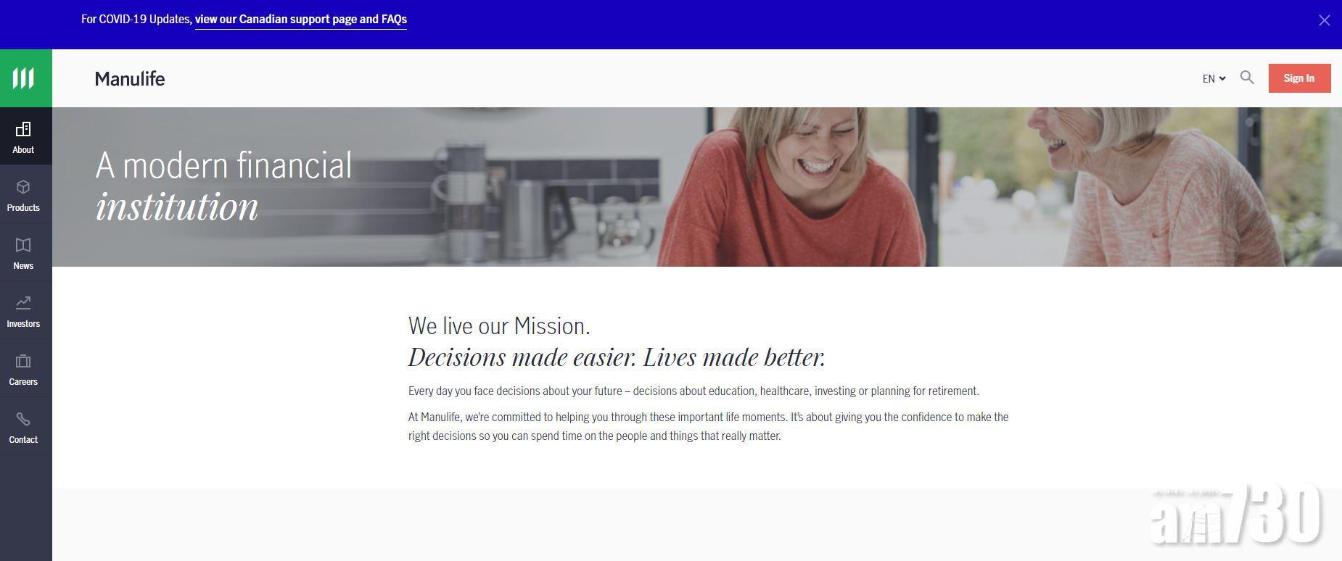Click the Manulife wordmark in header
The width and height of the screenshot is (1342, 561).
pyautogui.click(x=130, y=78)
